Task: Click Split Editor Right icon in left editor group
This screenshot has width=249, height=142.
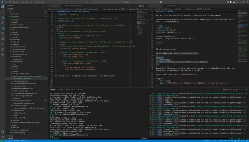Action: [x=143, y=6]
